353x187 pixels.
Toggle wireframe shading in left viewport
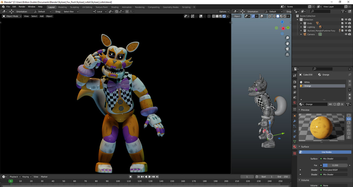click(x=213, y=16)
